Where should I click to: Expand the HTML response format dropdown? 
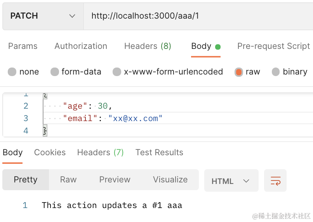(x=231, y=181)
